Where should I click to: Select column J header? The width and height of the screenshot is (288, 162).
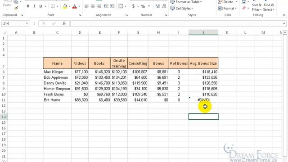203,32
